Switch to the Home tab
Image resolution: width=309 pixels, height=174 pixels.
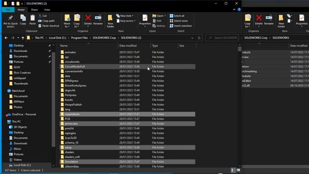[21, 10]
